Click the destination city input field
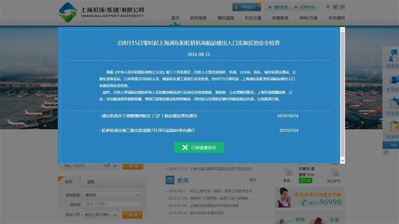 coord(112,204)
